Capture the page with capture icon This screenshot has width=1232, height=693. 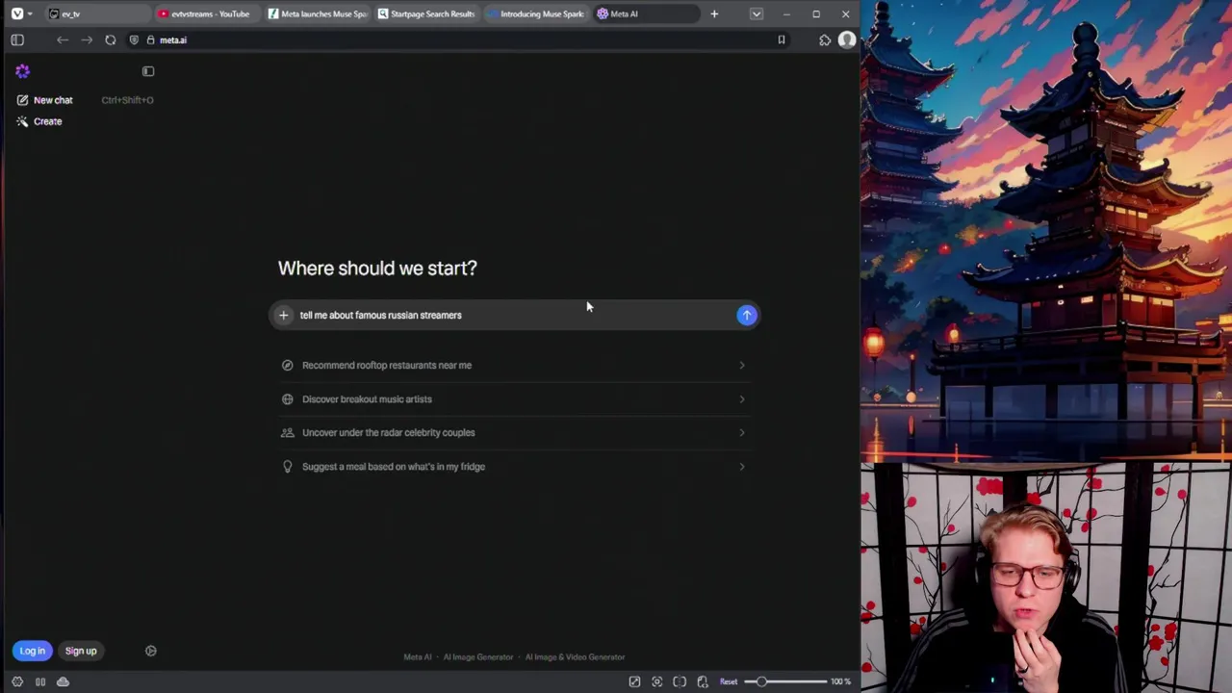[657, 681]
